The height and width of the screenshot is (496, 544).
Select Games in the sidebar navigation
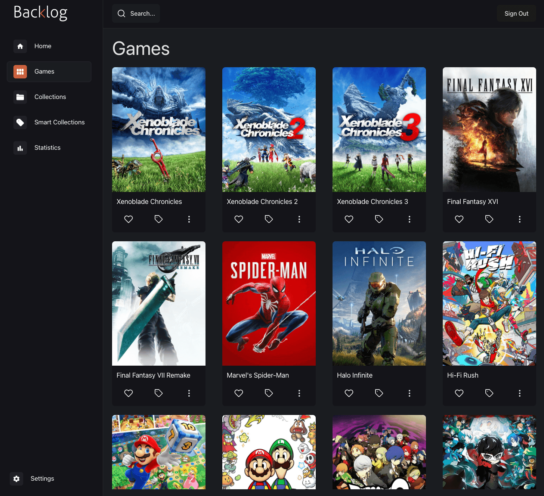click(44, 72)
